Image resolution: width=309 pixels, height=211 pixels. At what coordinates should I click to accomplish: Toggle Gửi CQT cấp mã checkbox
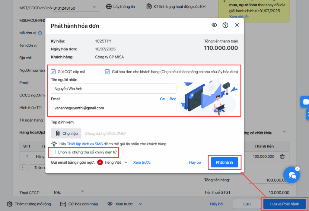click(53, 72)
